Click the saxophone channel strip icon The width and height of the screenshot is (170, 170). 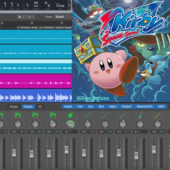point(140,115)
